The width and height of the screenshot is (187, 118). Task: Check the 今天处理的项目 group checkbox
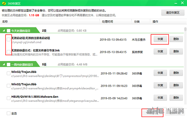[9, 31]
